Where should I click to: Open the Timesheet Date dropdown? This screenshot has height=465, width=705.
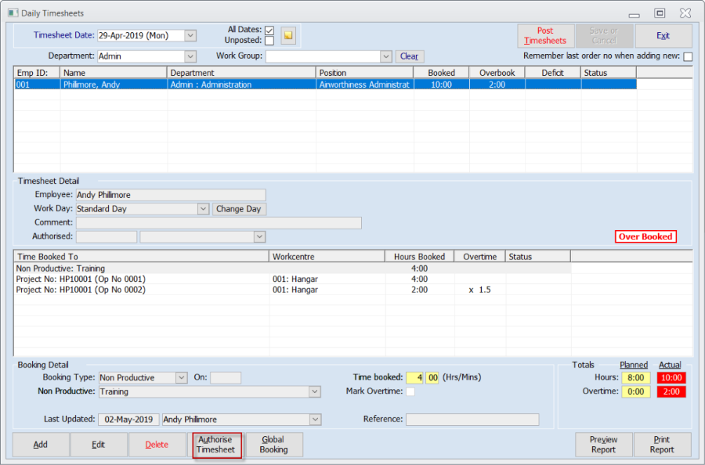[190, 35]
